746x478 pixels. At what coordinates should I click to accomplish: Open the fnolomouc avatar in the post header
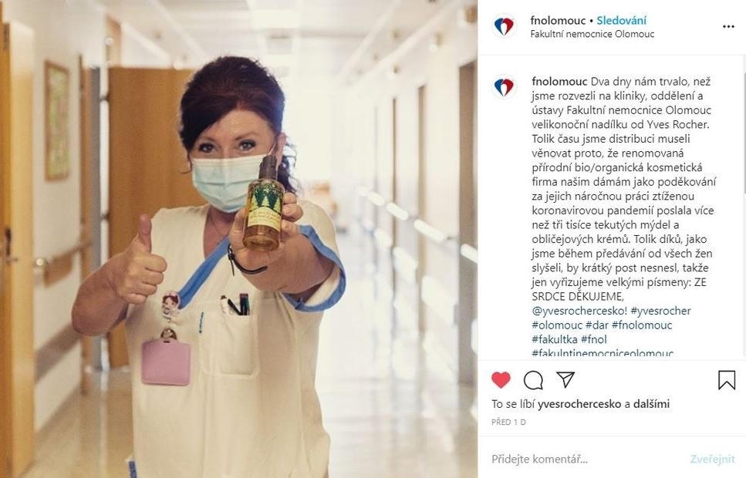pos(504,26)
